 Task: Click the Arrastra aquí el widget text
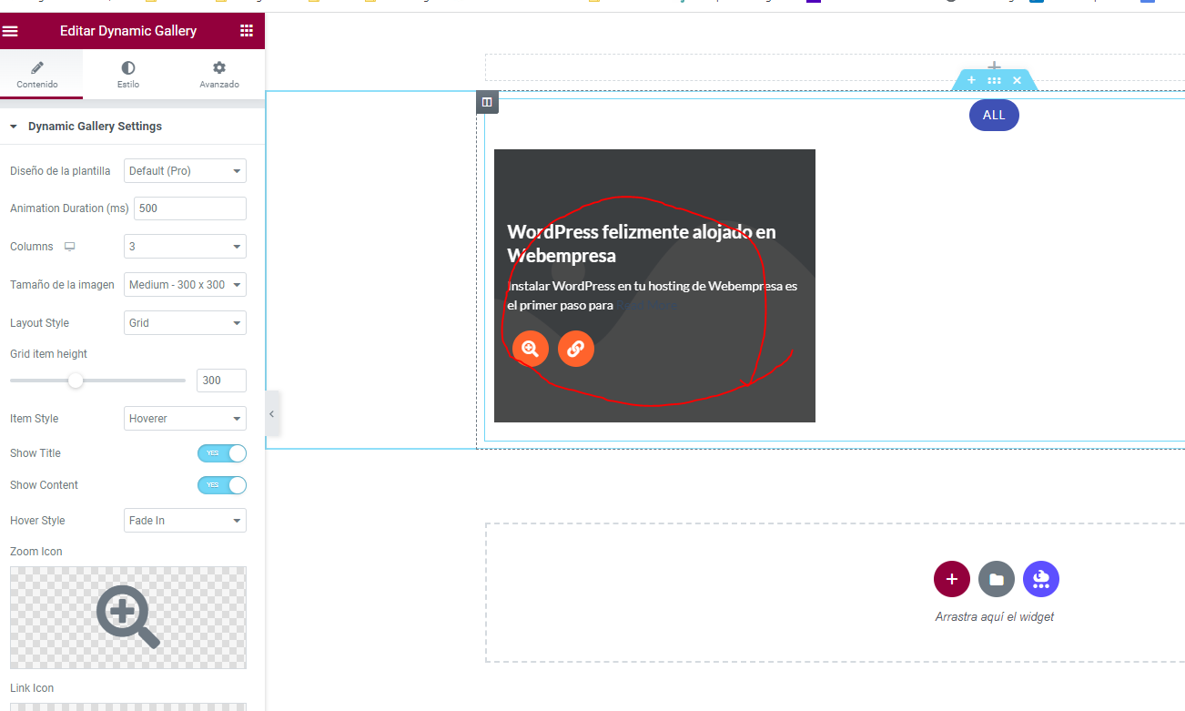(x=995, y=617)
